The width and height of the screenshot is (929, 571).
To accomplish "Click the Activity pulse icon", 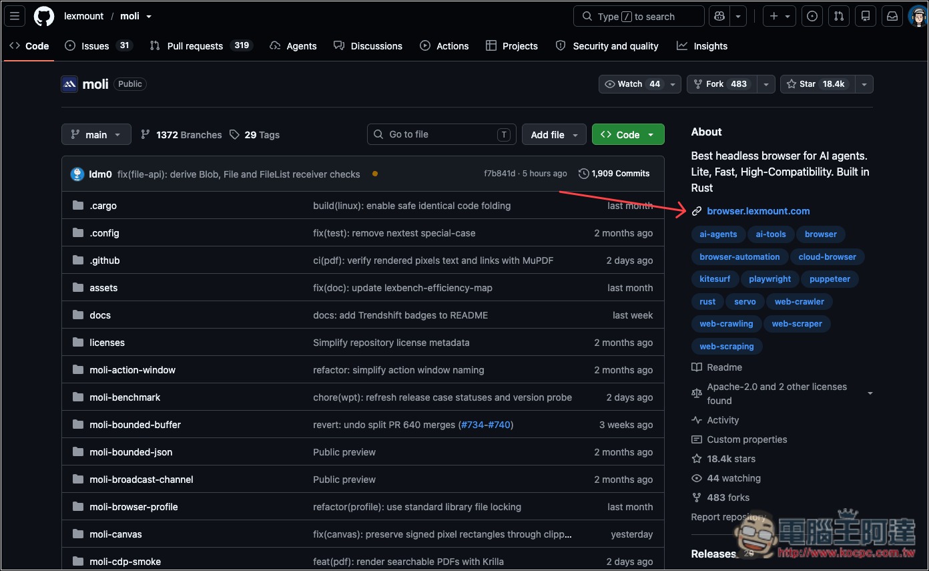I will (697, 420).
